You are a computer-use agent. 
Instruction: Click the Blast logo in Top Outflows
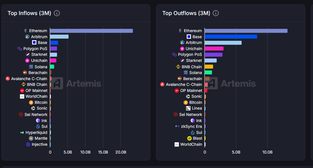[189, 138]
